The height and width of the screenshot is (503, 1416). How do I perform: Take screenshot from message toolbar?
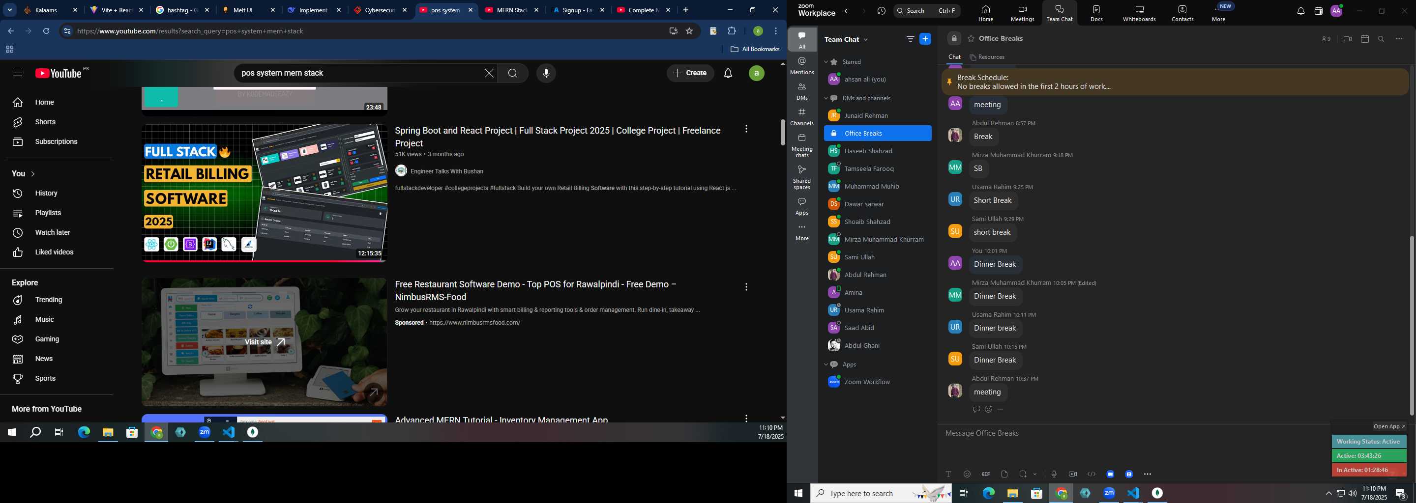1023,474
